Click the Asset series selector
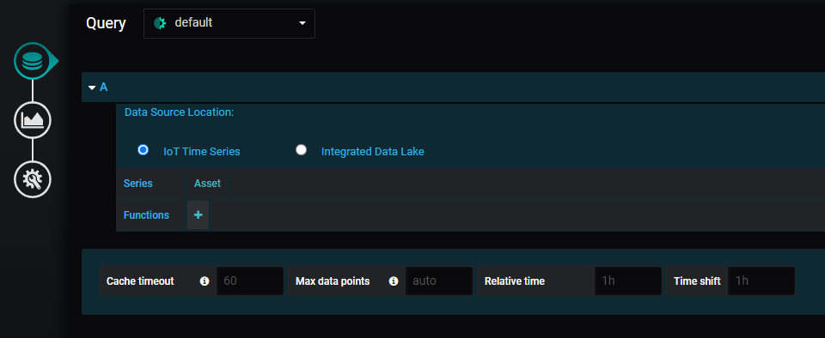Screen dimensions: 825x338 [207, 184]
